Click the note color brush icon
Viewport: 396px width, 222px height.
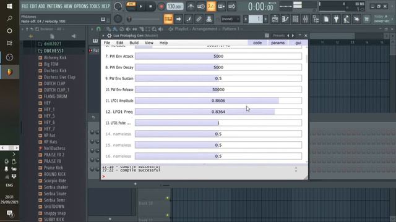189,19
